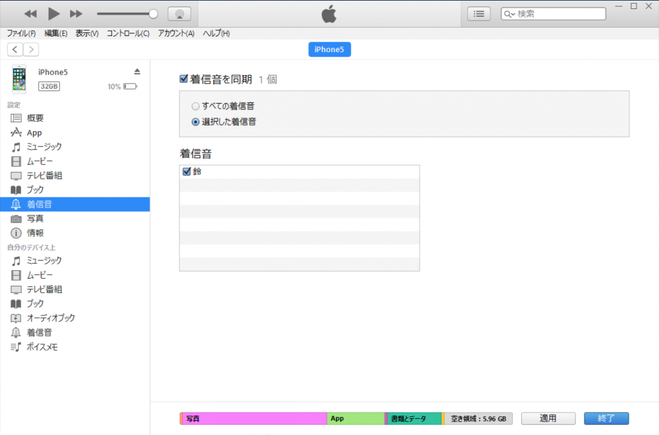659x435 pixels.
Task: Open ムービー under 自分のデバイス上
Action: point(75,275)
